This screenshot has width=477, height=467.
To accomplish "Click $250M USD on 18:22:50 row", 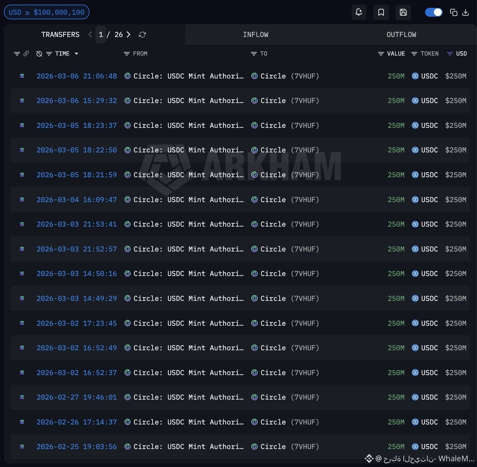I will (456, 150).
